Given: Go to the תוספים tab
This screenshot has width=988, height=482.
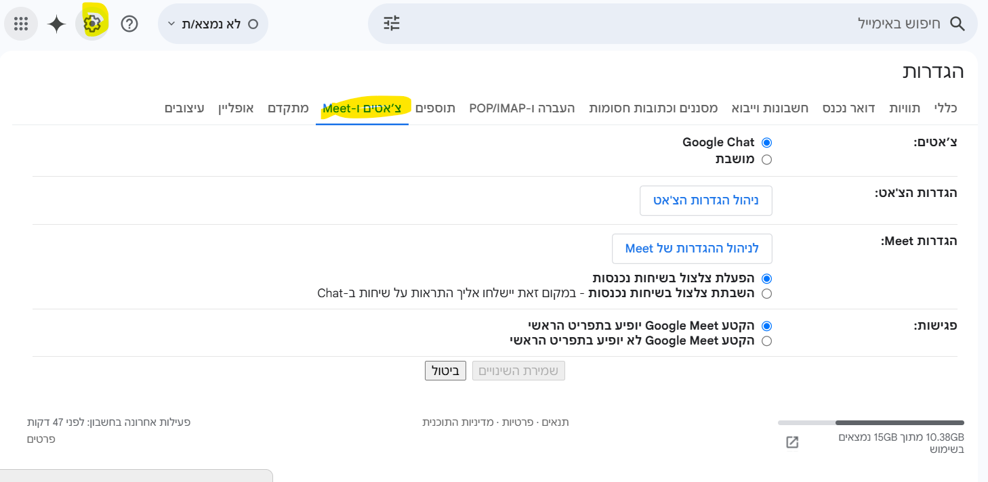Looking at the screenshot, I should click(435, 108).
